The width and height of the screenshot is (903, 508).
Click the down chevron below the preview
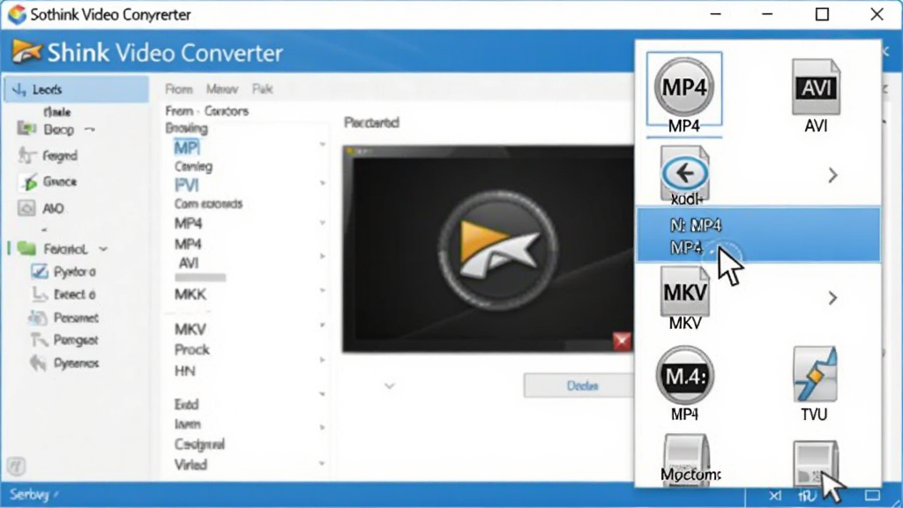point(390,386)
